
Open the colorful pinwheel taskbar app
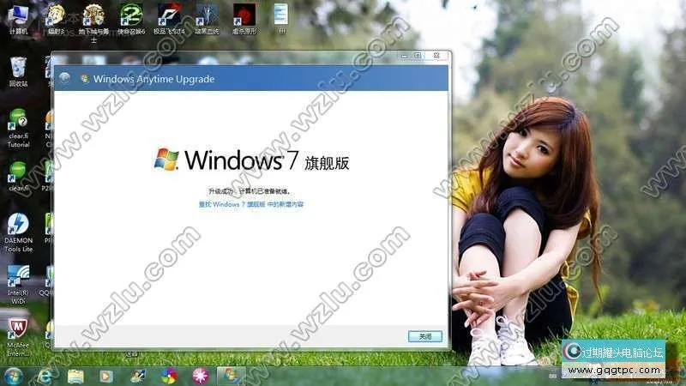click(169, 376)
